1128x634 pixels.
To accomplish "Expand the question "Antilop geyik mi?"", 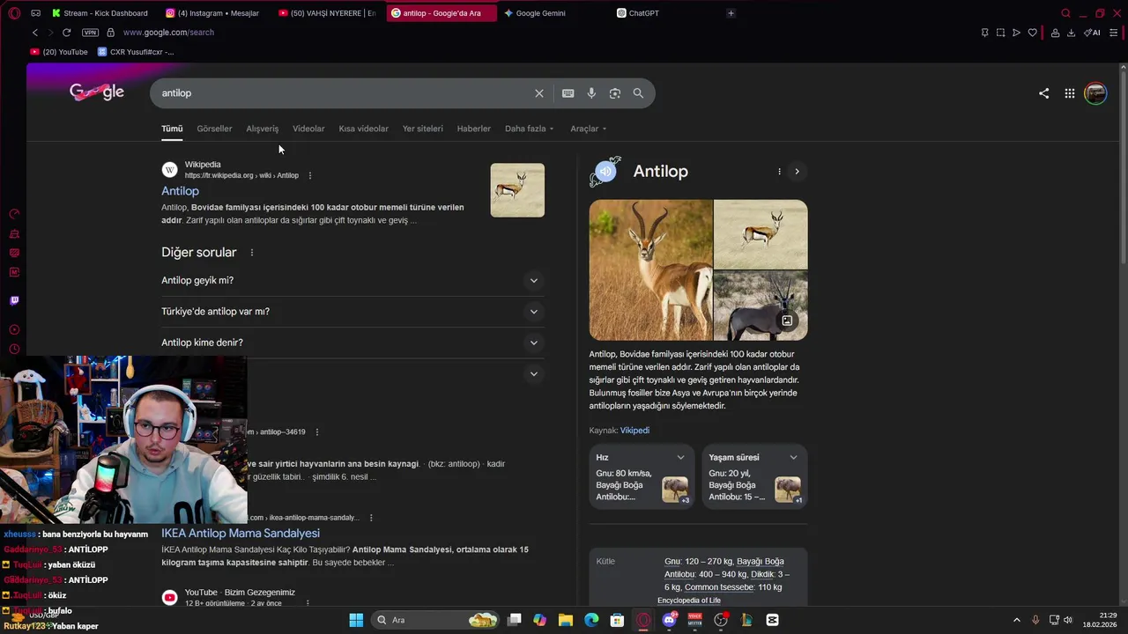I will pyautogui.click(x=352, y=280).
